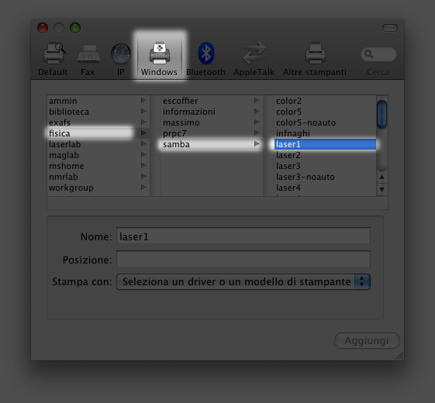This screenshot has height=403, width=435.
Task: Switch to the IP printer globe icon
Action: pos(121,53)
